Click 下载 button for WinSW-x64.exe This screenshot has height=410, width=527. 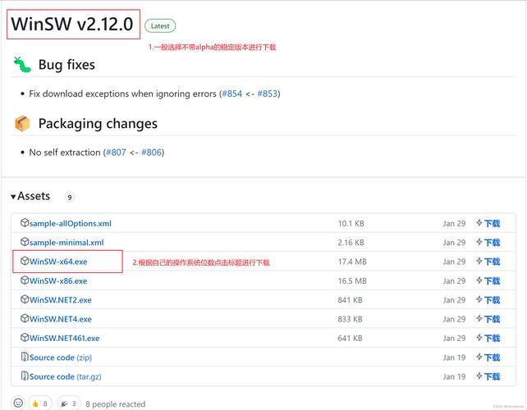click(492, 262)
